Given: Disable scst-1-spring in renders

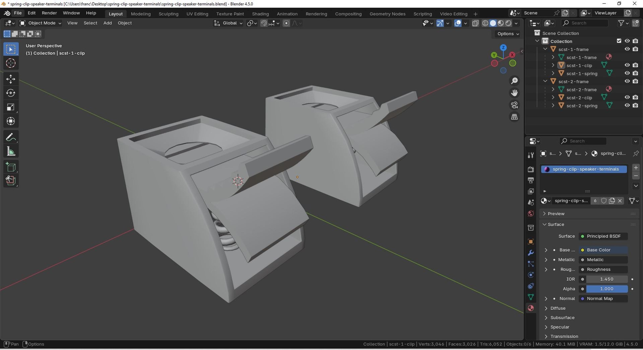Looking at the screenshot, I should click(635, 73).
